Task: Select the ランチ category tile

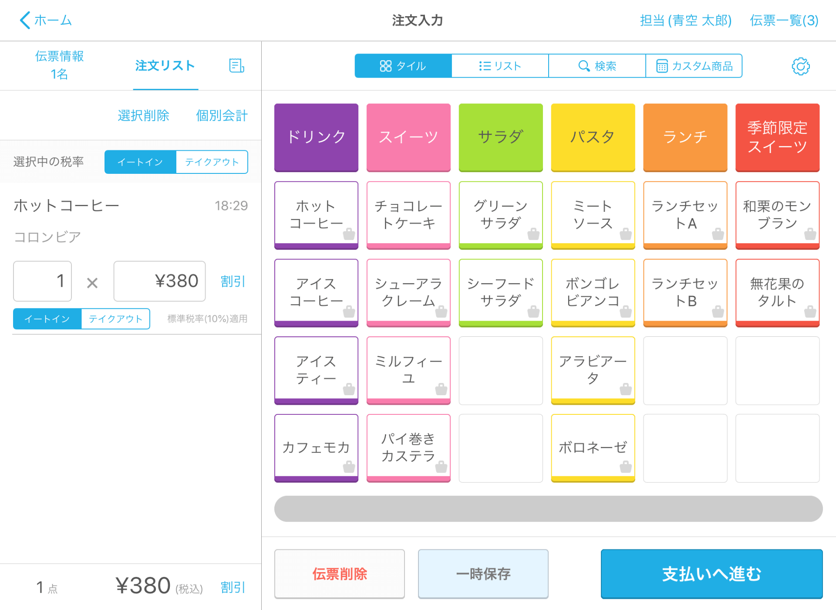Action: click(685, 137)
